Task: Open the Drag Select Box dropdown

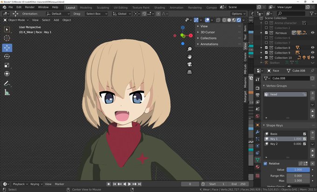Action: (x=96, y=14)
